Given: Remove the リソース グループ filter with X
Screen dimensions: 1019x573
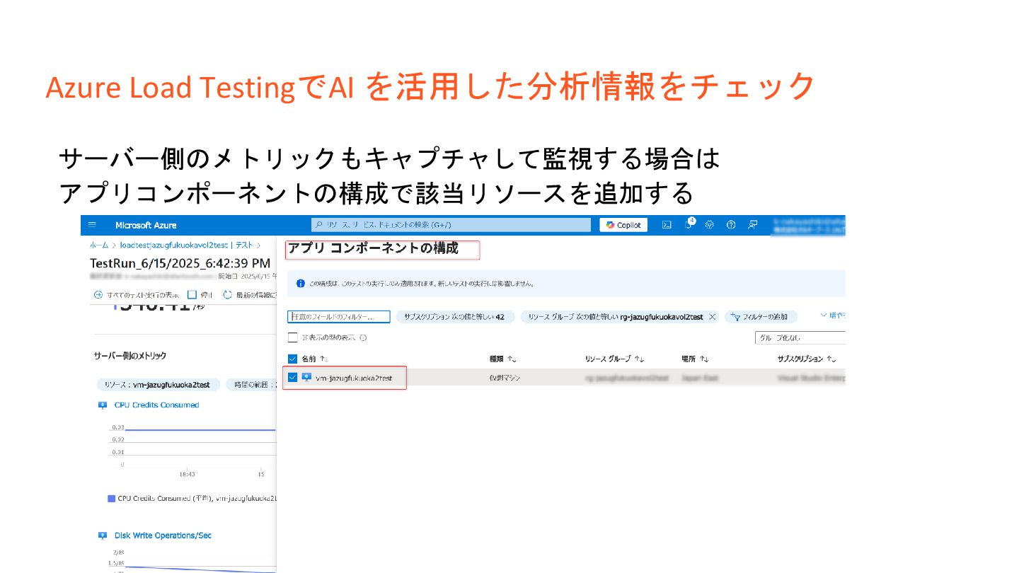Looking at the screenshot, I should (x=712, y=317).
